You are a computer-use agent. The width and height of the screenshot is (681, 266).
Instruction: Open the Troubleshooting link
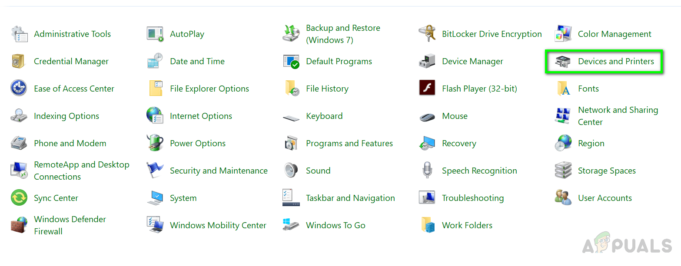pos(473,198)
